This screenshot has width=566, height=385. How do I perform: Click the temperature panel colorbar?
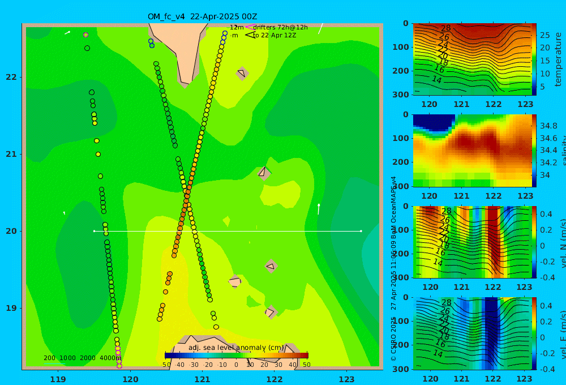pos(534,59)
